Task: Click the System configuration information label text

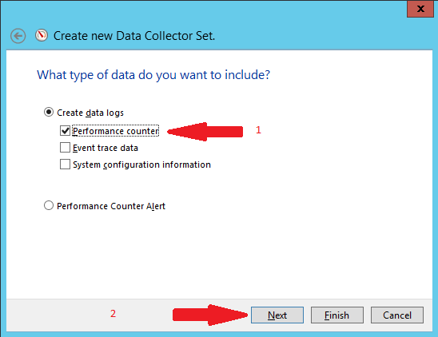Action: 141,165
